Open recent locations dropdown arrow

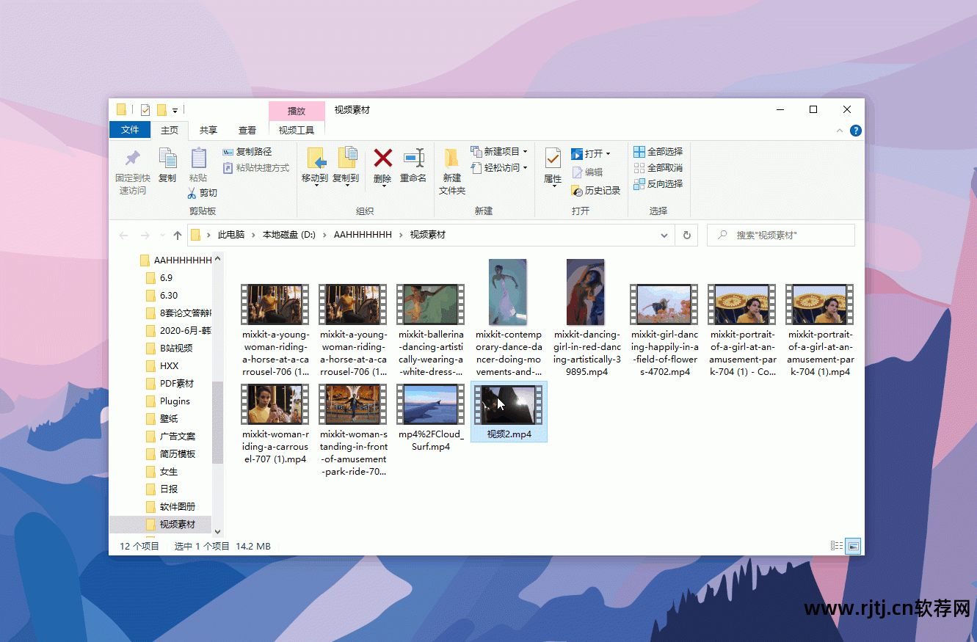click(161, 236)
